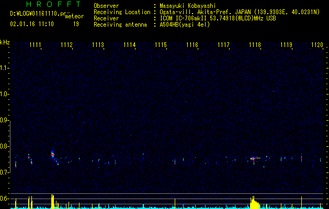The width and height of the screenshot is (329, 209).
Task: Click the A504HB(yagi 4el) antenna value
Action: pyautogui.click(x=185, y=25)
